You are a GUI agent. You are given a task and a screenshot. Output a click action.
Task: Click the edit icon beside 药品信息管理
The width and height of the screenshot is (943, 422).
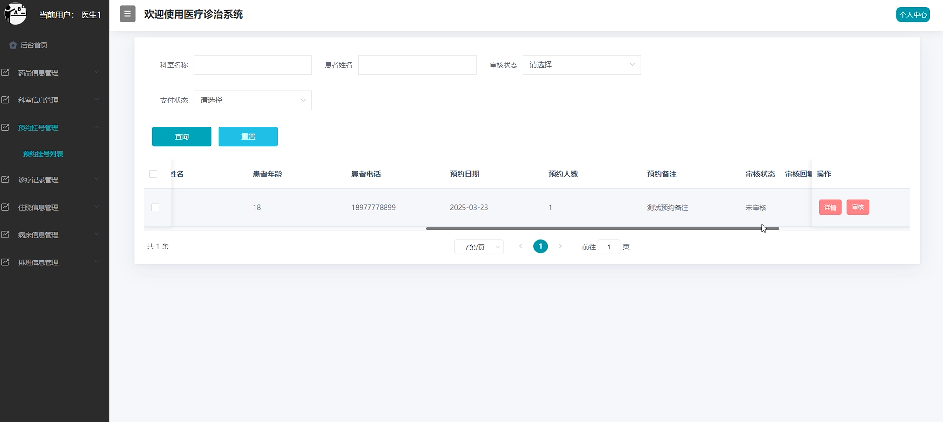click(6, 72)
